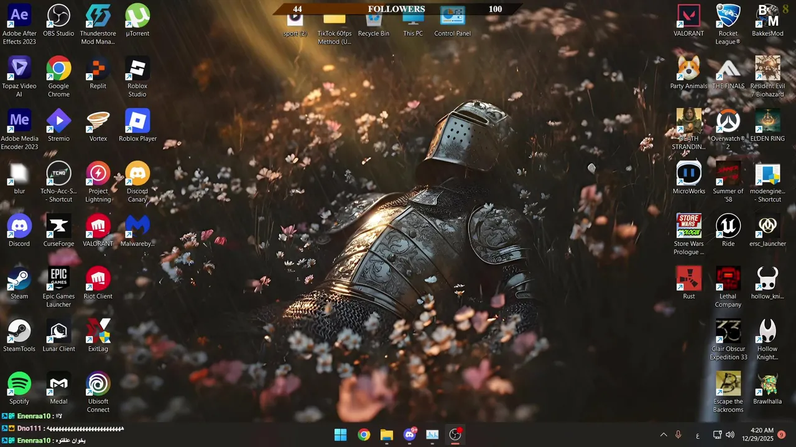Open File Explorer from the taskbar
Image resolution: width=796 pixels, height=447 pixels.
pos(387,435)
